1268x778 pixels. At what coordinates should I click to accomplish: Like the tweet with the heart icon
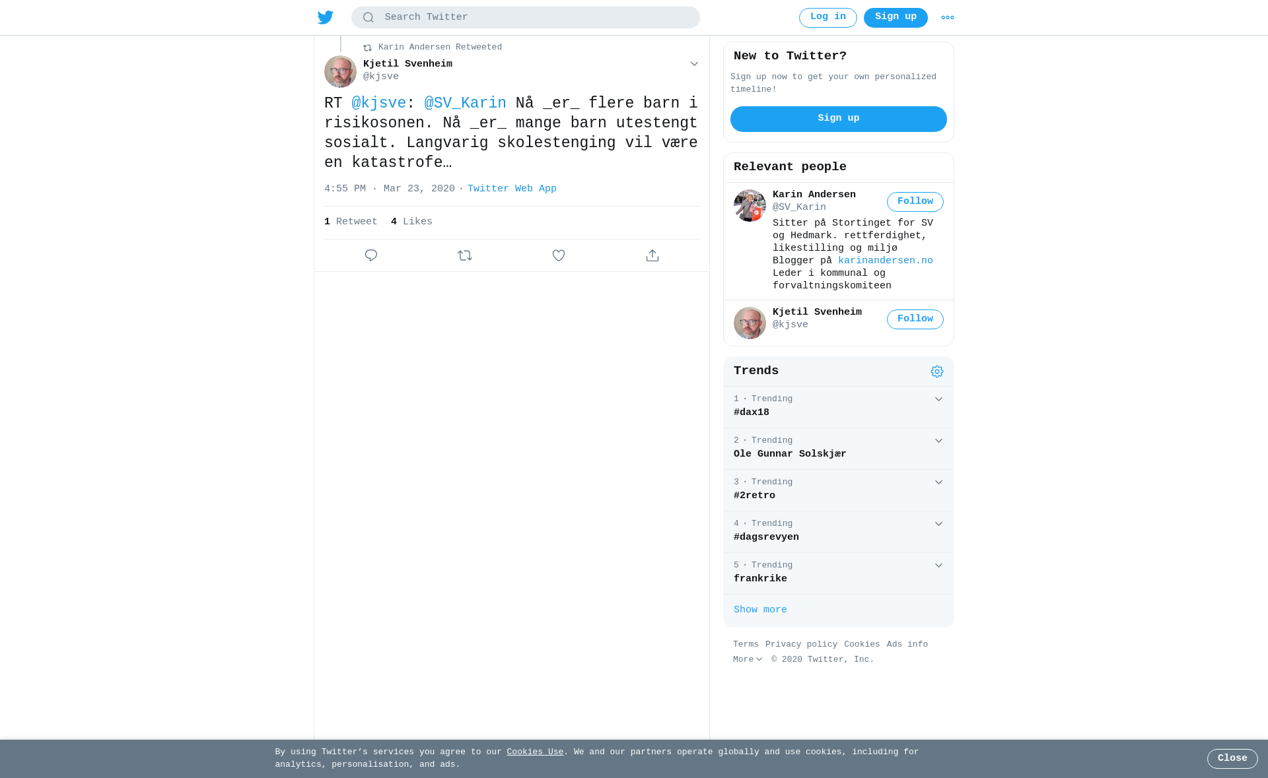point(559,255)
